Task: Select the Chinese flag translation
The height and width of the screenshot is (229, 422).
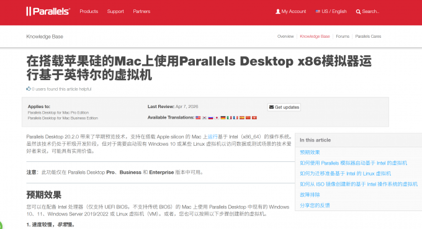Action: pyautogui.click(x=248, y=117)
